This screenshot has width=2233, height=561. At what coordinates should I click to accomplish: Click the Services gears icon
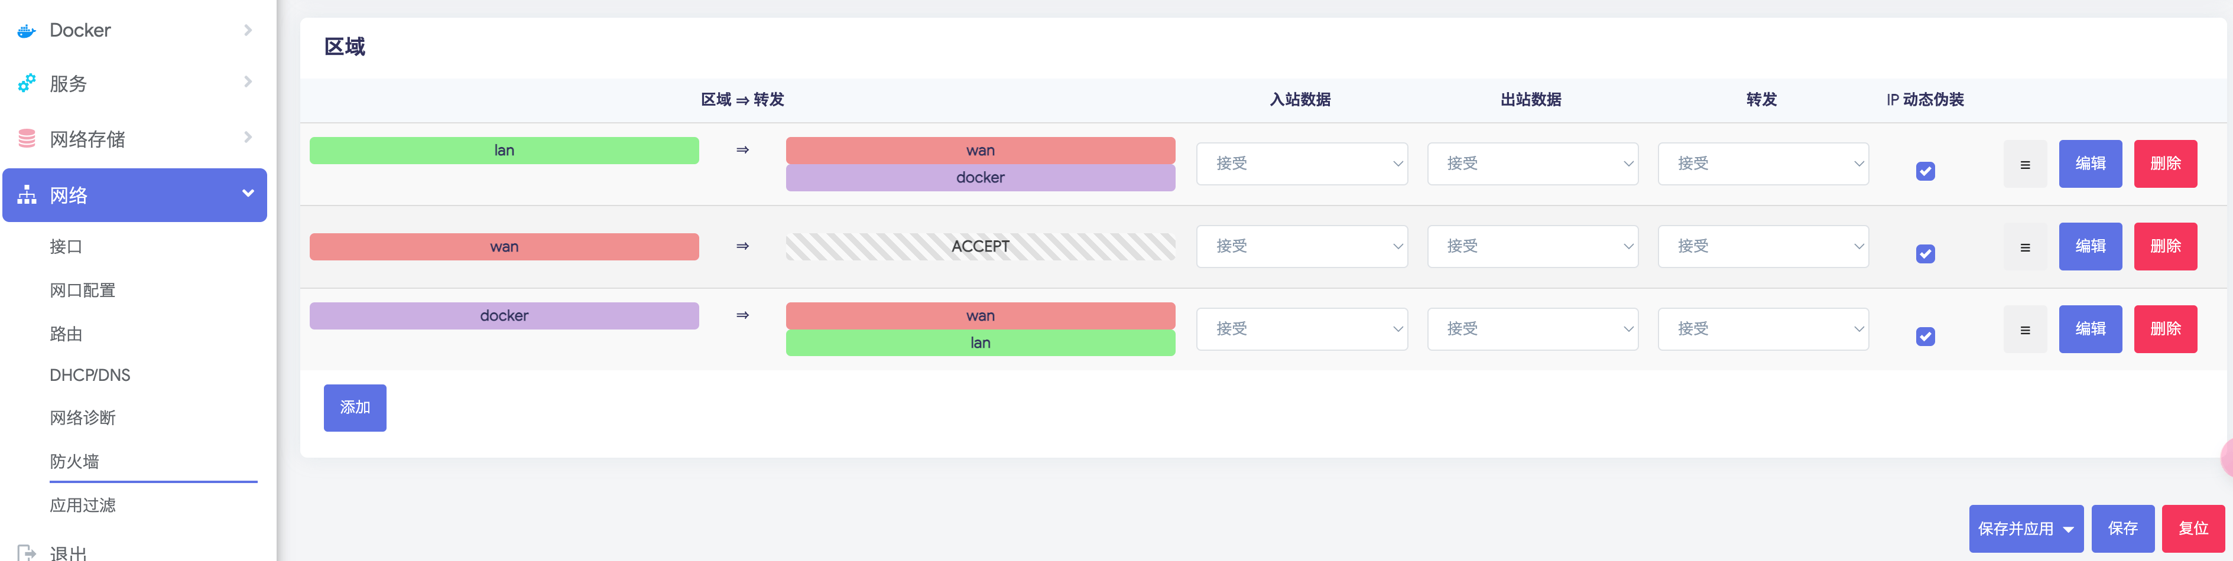point(27,83)
